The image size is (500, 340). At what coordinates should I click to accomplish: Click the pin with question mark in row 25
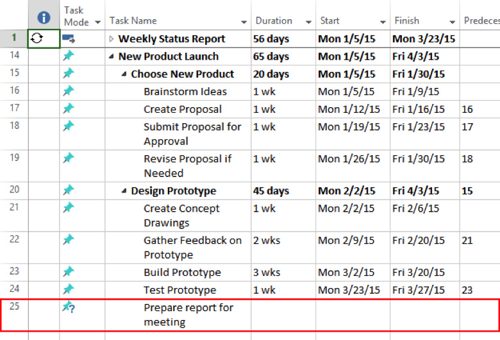(69, 308)
